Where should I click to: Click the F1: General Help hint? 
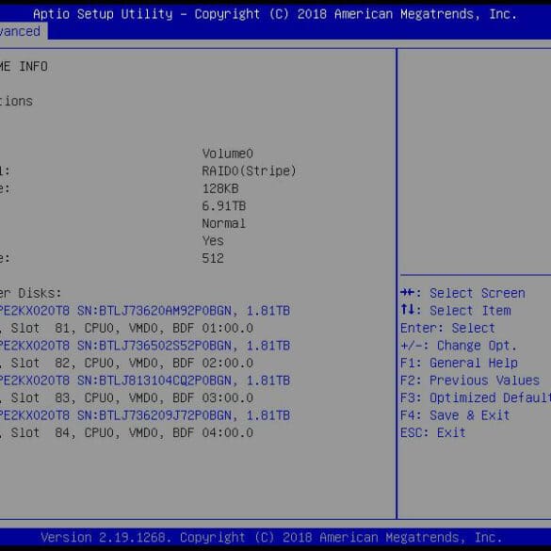459,363
